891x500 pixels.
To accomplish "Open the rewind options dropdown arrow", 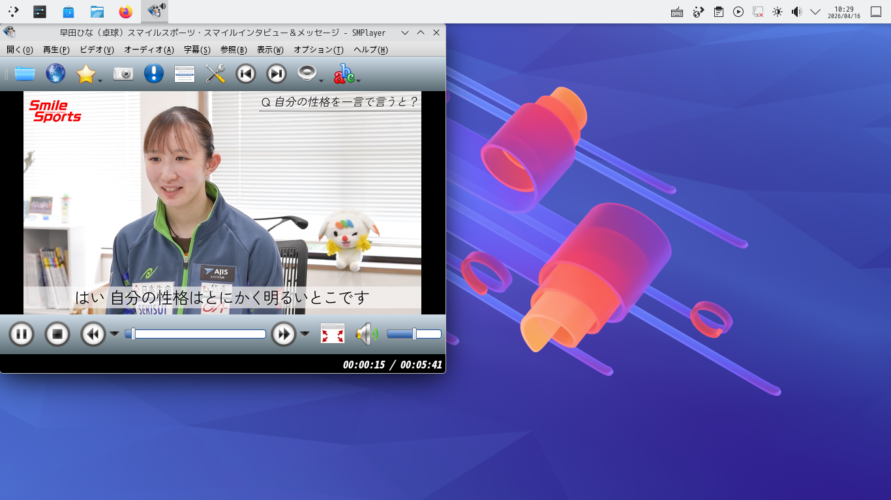I will (x=114, y=334).
